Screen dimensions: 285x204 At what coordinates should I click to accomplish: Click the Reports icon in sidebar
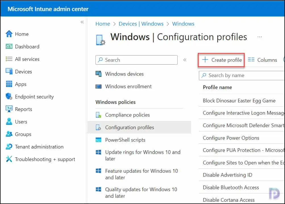point(9,109)
